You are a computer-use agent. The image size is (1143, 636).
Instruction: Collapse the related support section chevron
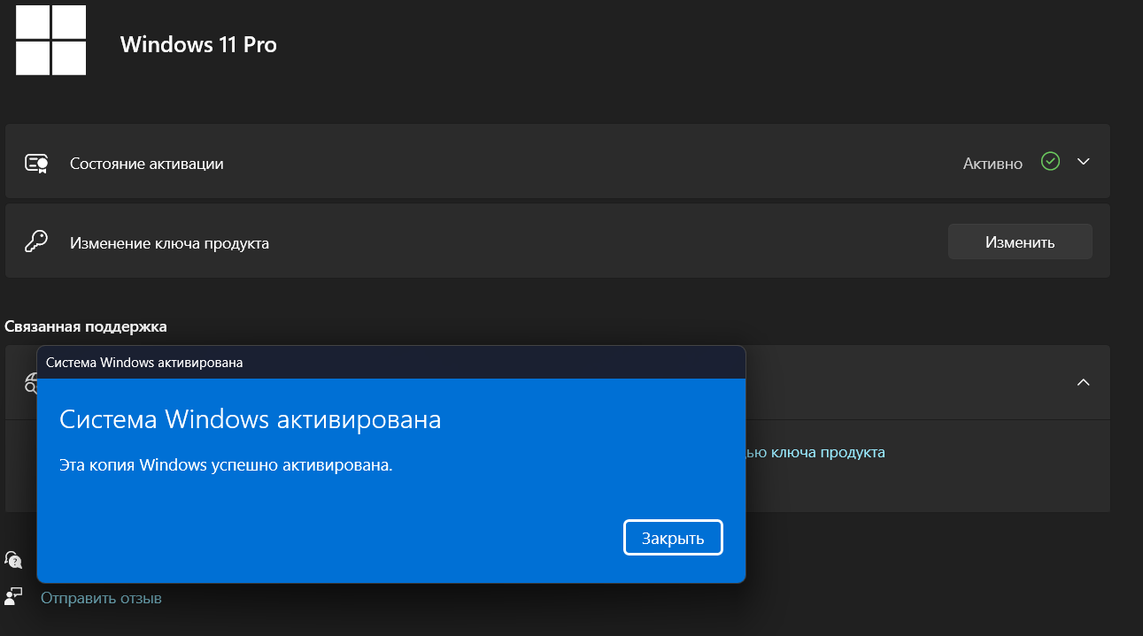tap(1083, 382)
